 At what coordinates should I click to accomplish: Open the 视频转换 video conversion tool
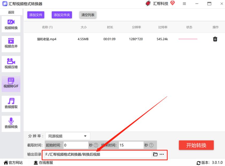click(11, 24)
